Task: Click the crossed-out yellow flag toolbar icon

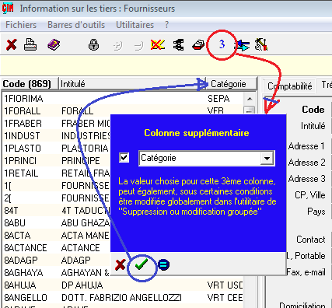Action: (158, 44)
